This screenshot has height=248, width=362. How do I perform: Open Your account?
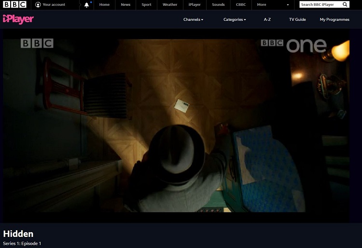50,5
